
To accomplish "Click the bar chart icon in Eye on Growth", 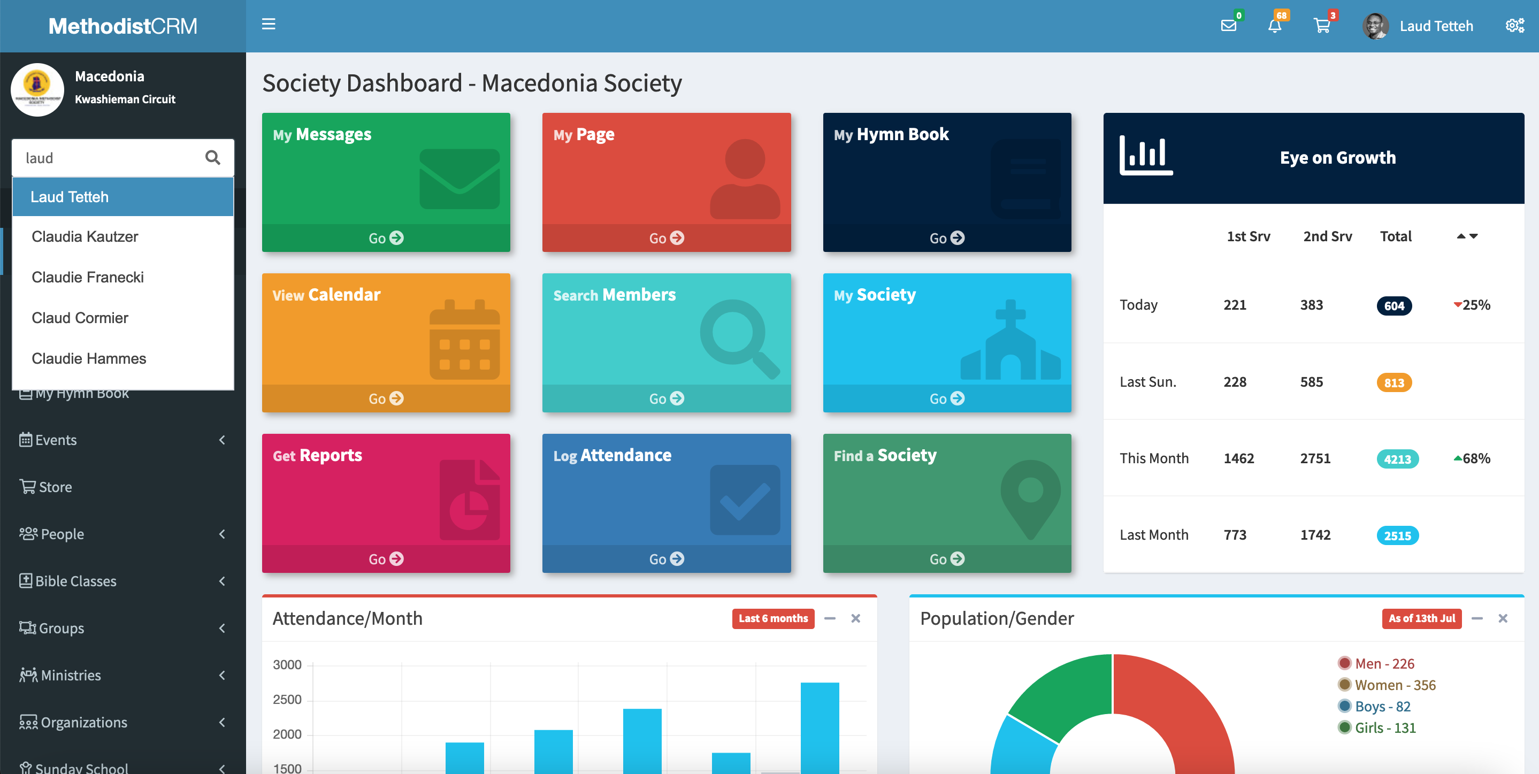I will (x=1145, y=155).
